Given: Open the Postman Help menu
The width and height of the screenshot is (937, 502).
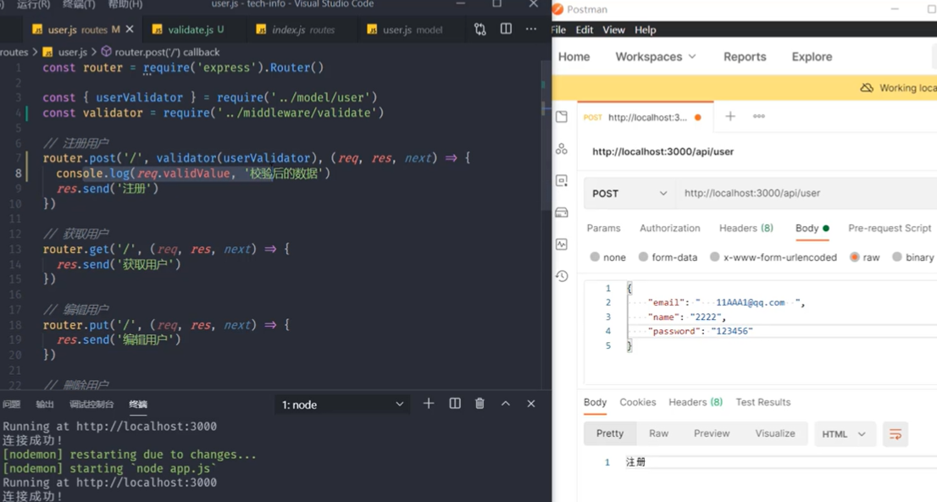Looking at the screenshot, I should coord(645,30).
